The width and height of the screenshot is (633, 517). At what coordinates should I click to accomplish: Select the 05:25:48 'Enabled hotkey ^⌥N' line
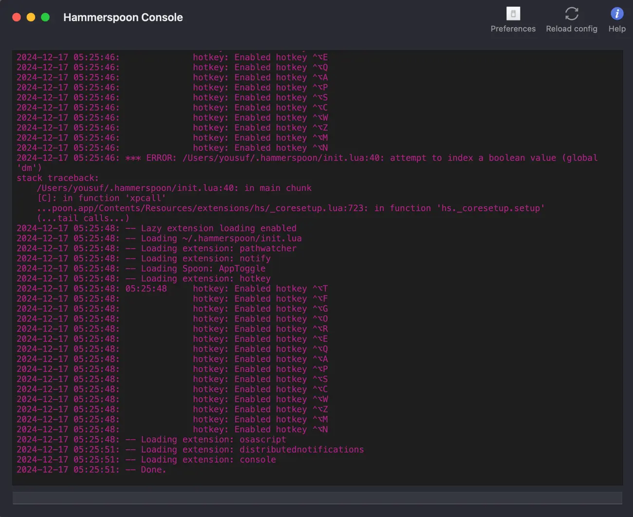tap(172, 429)
